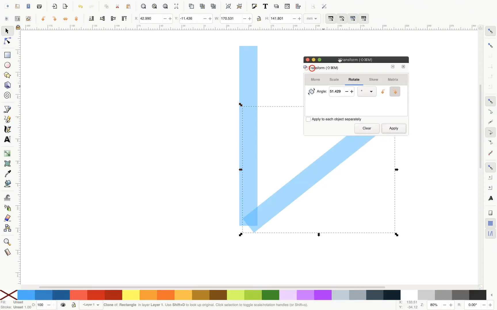This screenshot has height=310, width=497.
Task: Click the Apply button in Transform dialog
Action: 394,128
